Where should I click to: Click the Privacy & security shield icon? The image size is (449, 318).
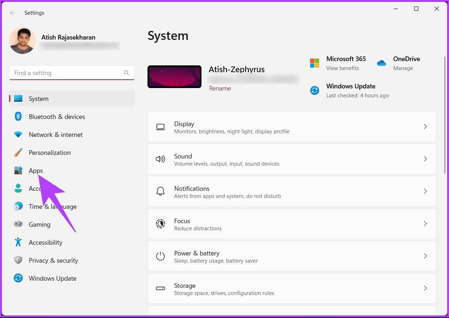[18, 260]
